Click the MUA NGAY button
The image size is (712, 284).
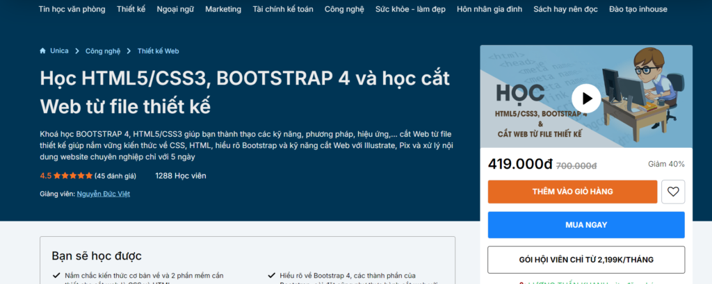coord(586,225)
